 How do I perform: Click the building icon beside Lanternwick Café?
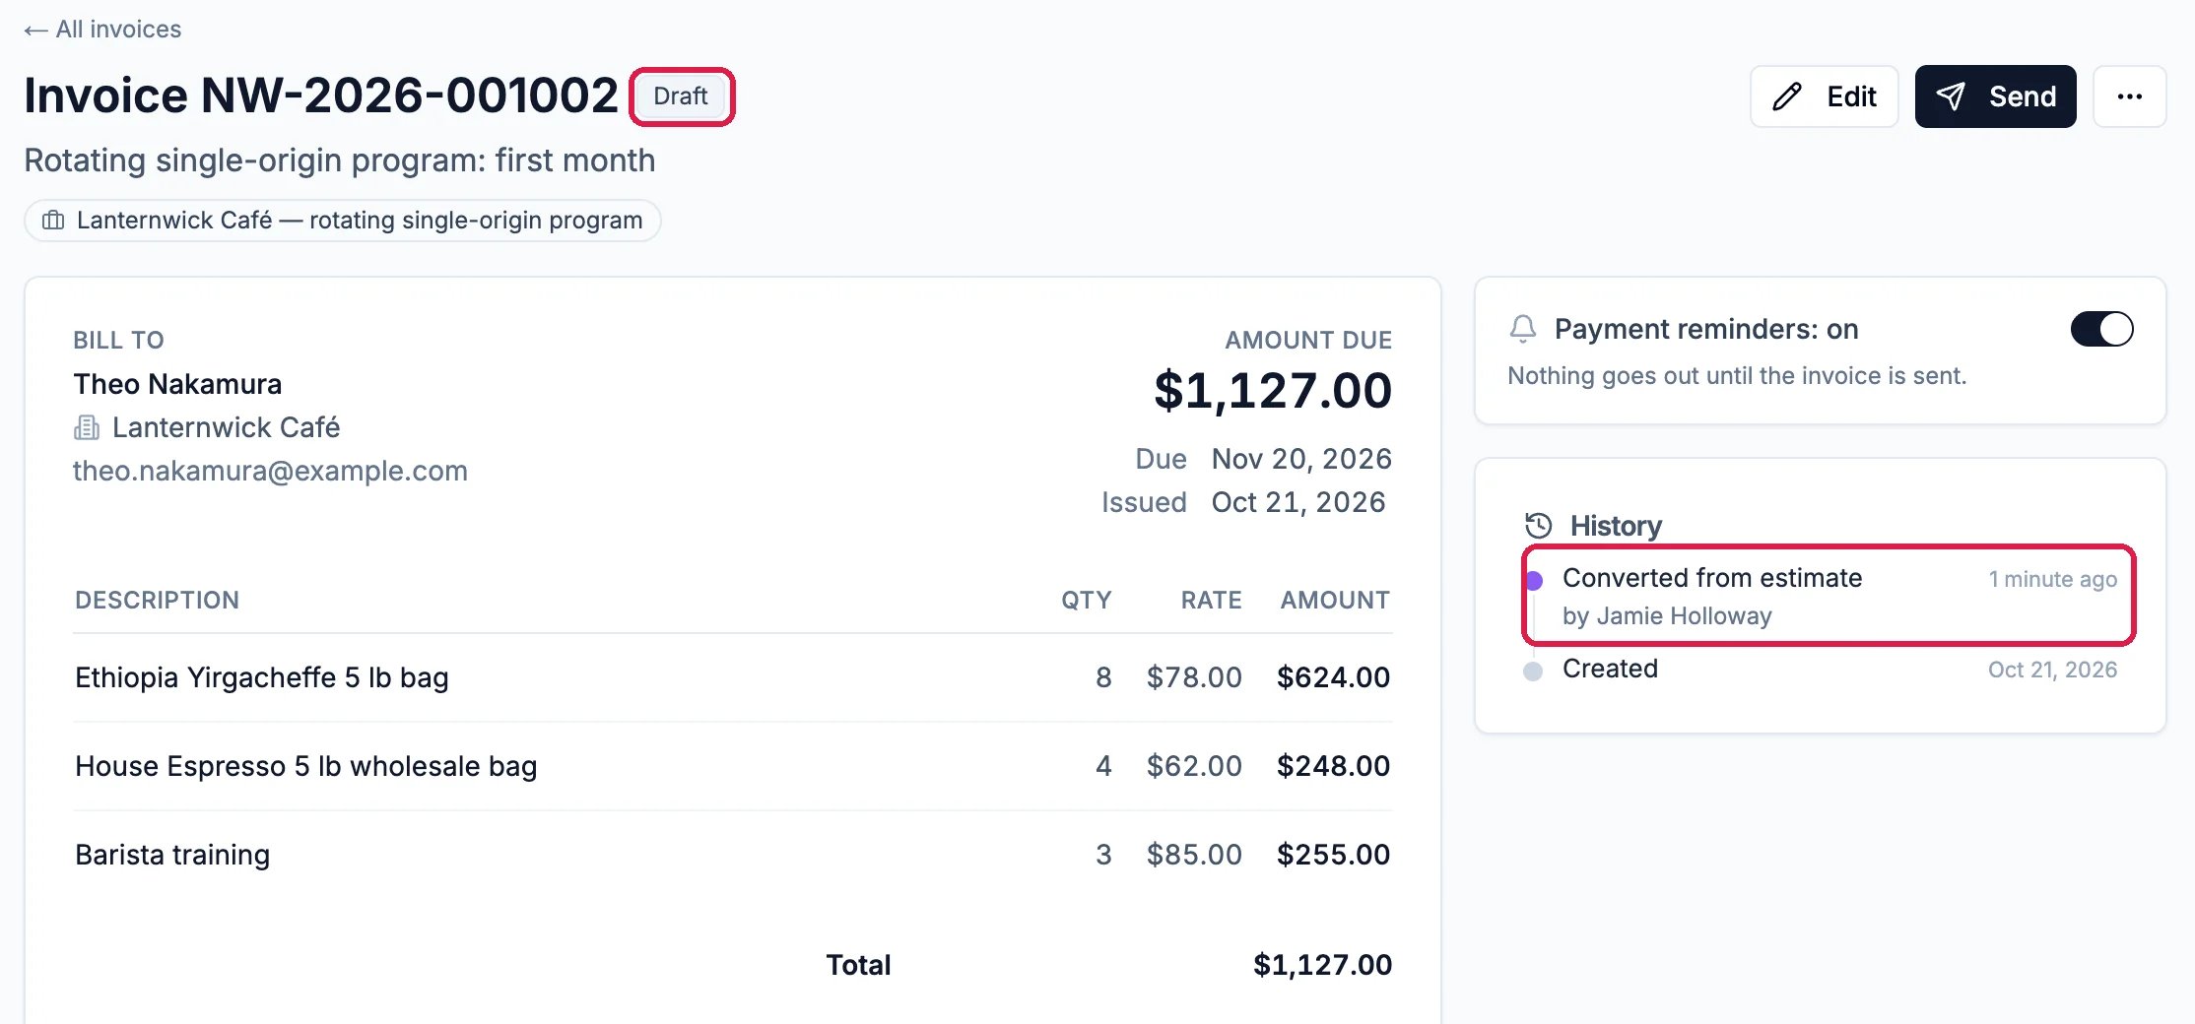pos(87,427)
